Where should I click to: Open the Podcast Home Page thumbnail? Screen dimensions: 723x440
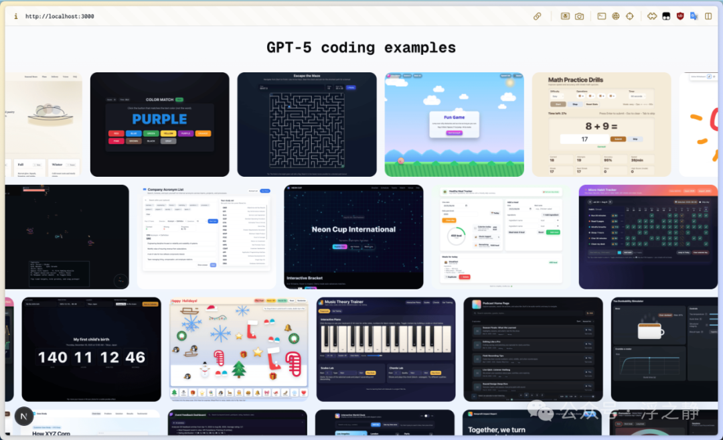533,349
